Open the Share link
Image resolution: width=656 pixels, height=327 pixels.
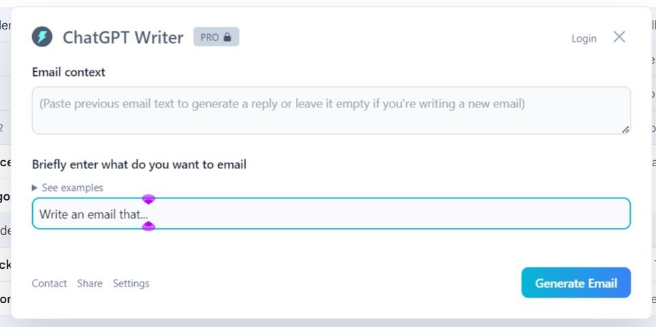point(90,283)
